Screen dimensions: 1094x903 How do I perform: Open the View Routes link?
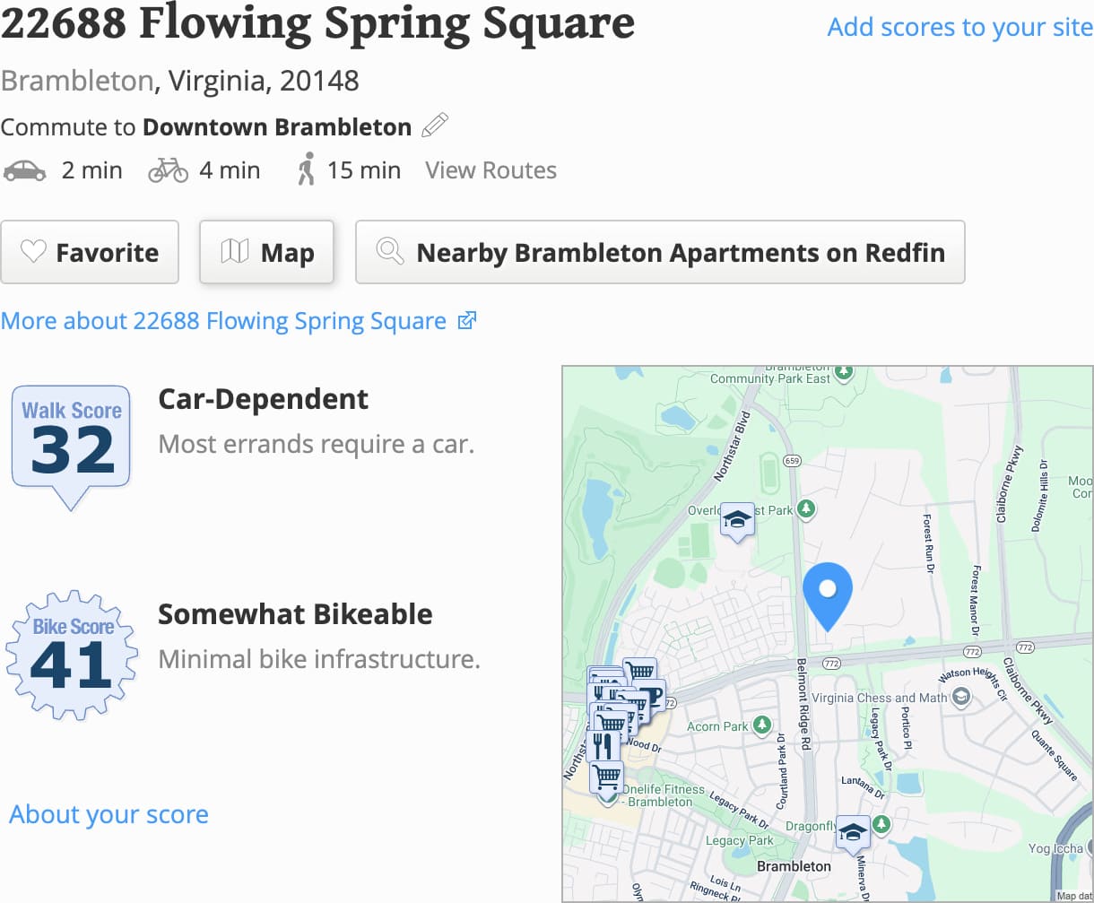[490, 170]
